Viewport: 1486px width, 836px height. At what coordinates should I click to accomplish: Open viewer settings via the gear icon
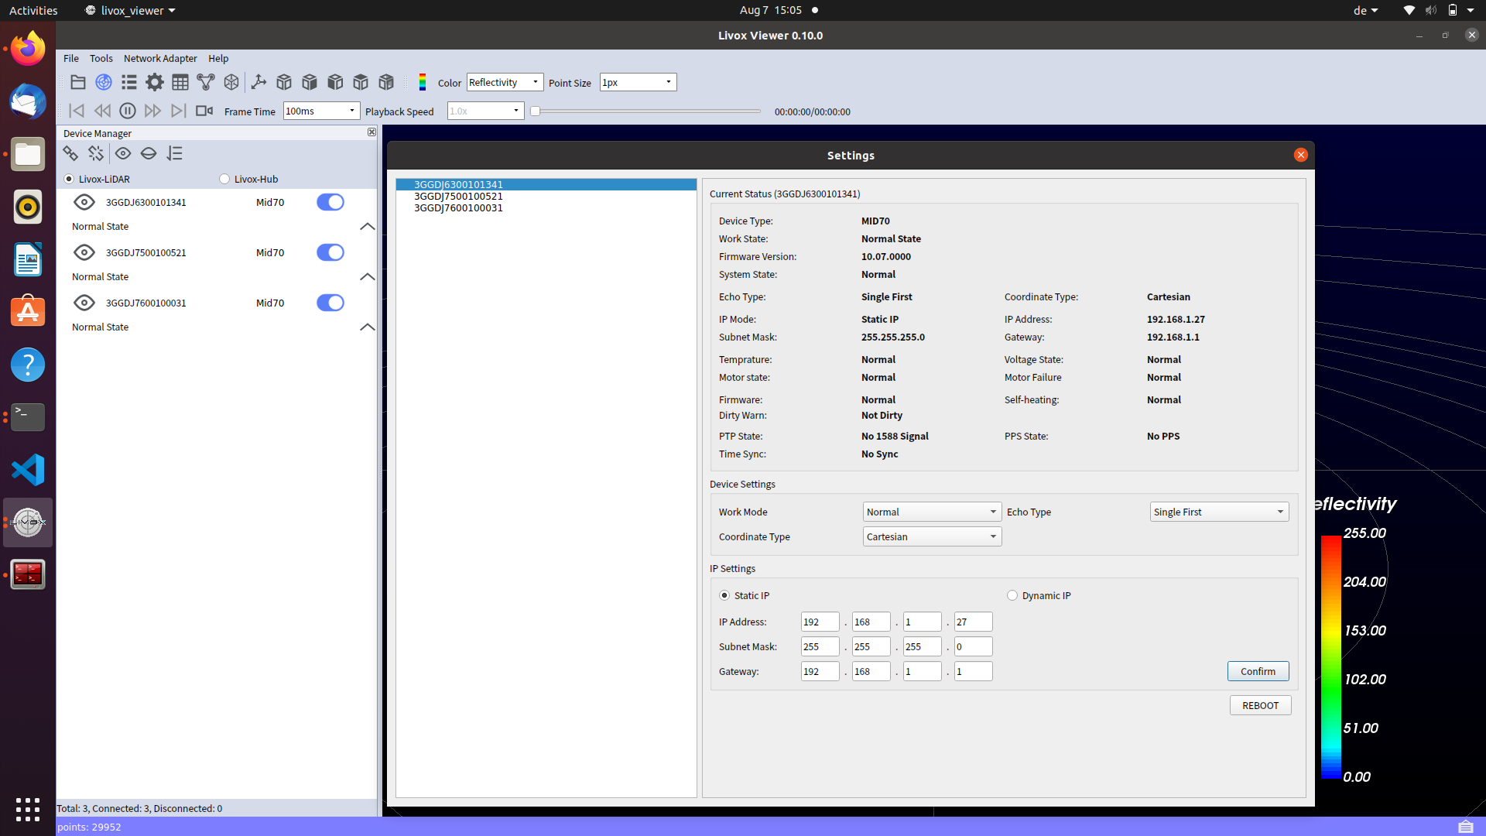pos(154,81)
